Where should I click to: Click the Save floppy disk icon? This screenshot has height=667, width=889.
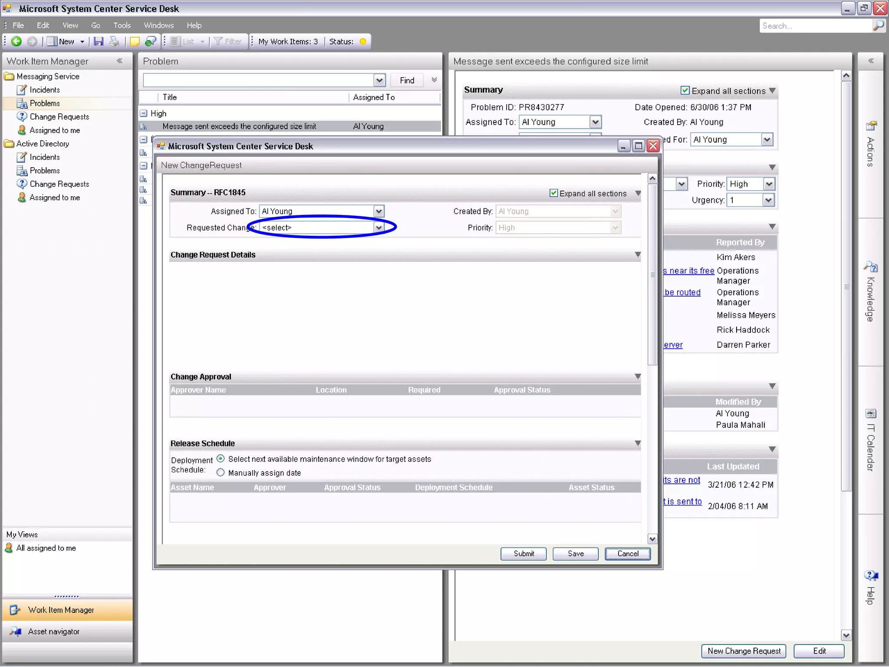(x=99, y=41)
